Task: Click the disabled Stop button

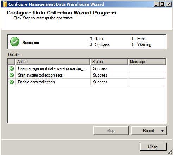Action: click(x=111, y=131)
